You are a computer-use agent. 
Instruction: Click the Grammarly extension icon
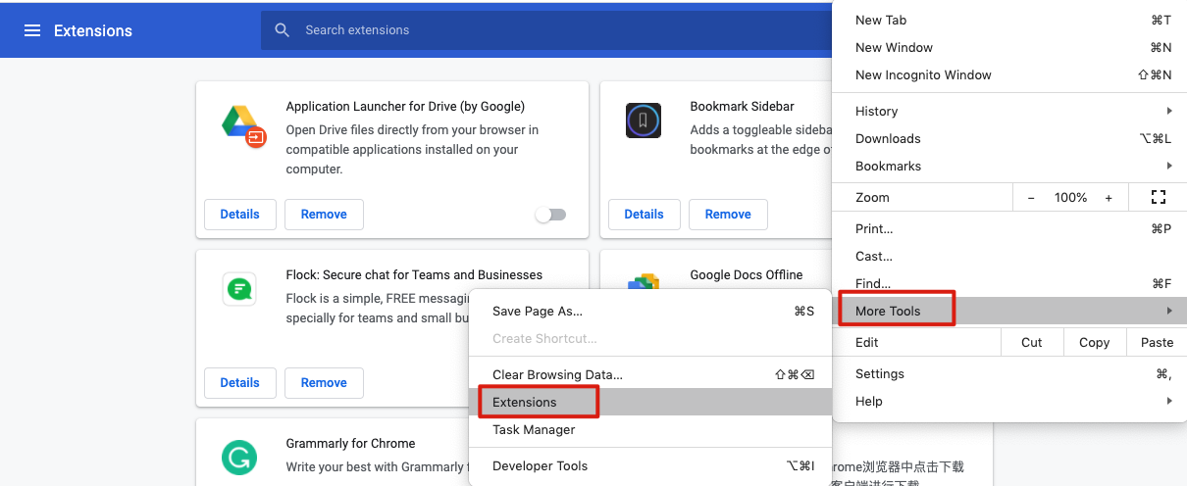coord(239,458)
